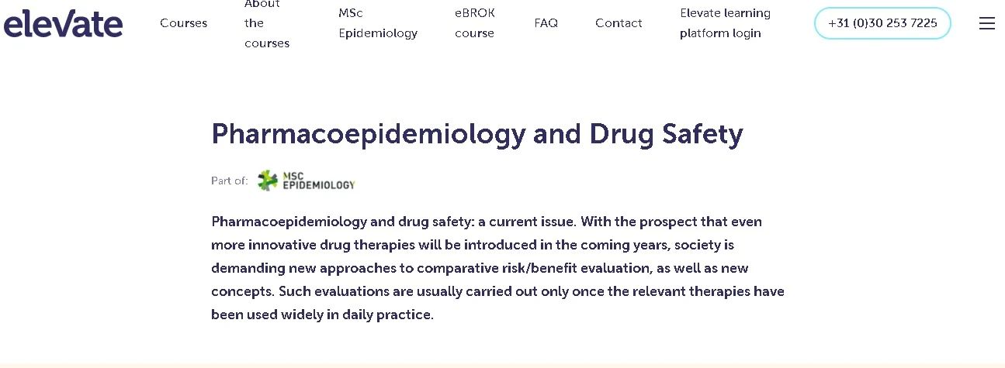Open MSc Epidemiology in navigation bar
Screen dimensions: 1005x368
coord(378,23)
